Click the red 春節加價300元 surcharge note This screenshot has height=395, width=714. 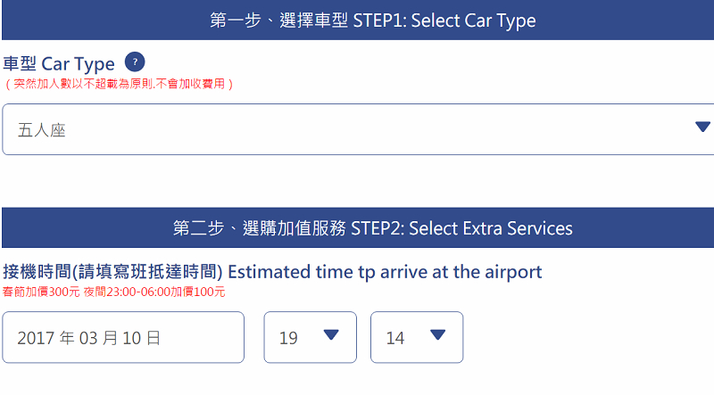(41, 292)
